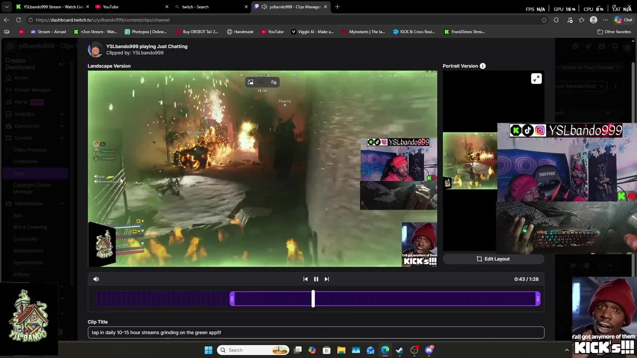Image resolution: width=637 pixels, height=358 pixels.
Task: Open Discord from taskbar
Action: point(429,350)
